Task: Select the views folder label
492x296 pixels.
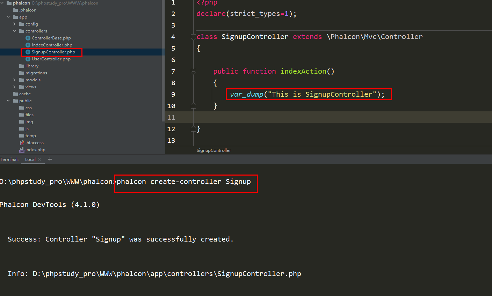Action: [x=31, y=87]
